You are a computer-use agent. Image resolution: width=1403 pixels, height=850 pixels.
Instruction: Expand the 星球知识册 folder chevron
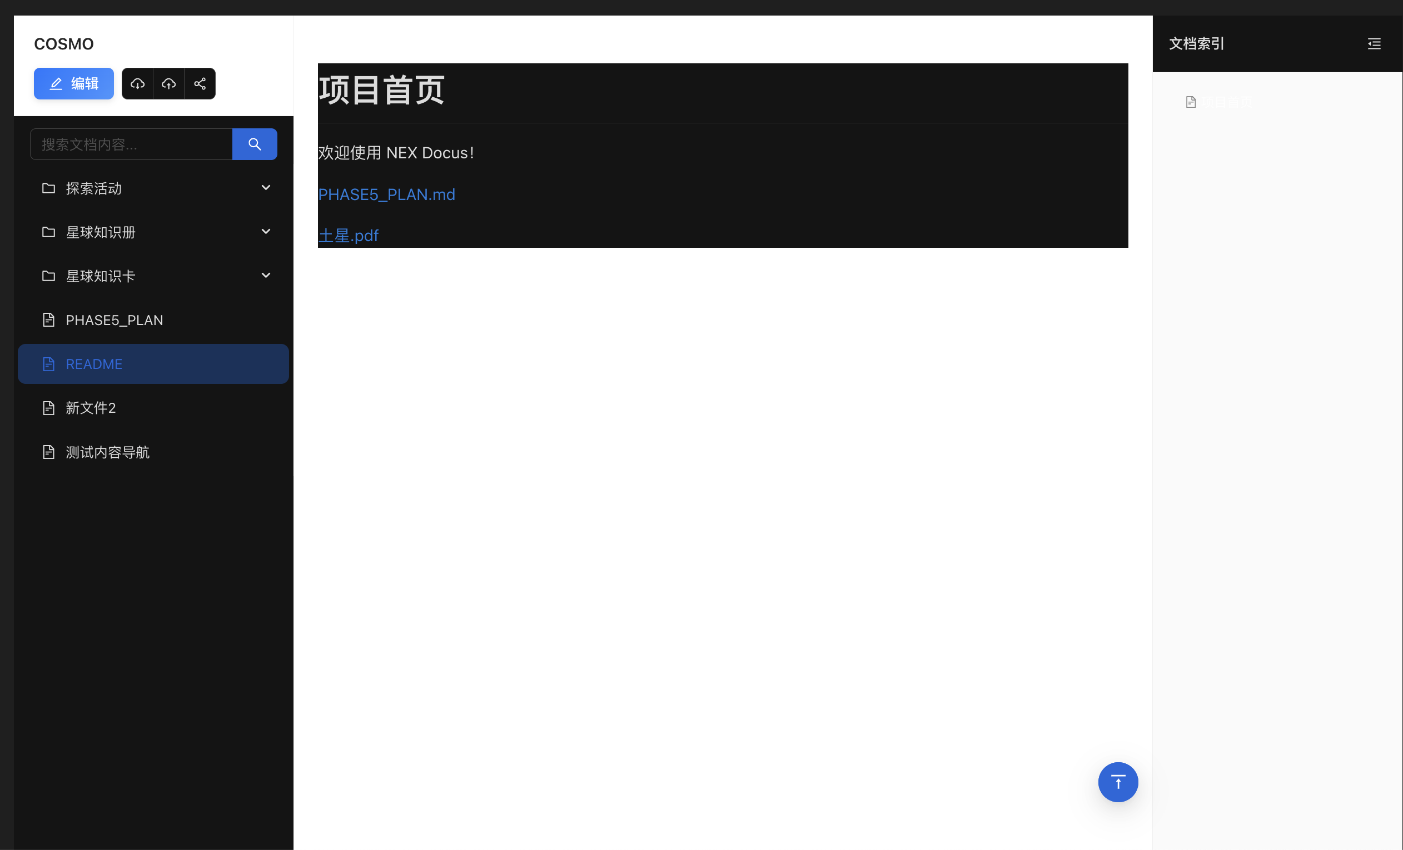coord(265,231)
